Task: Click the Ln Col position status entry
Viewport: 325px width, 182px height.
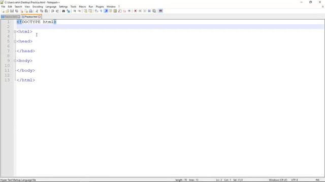Action: point(229,180)
